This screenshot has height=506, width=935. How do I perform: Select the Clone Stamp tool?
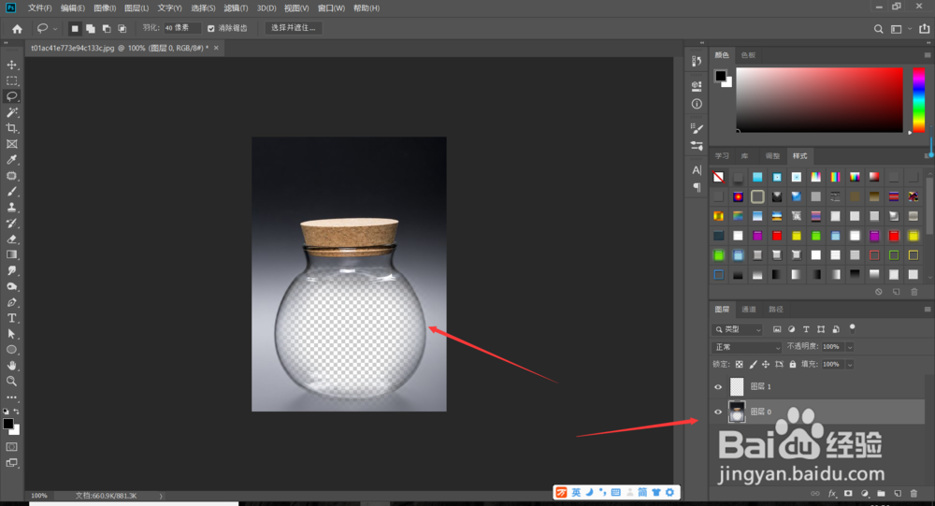click(11, 207)
